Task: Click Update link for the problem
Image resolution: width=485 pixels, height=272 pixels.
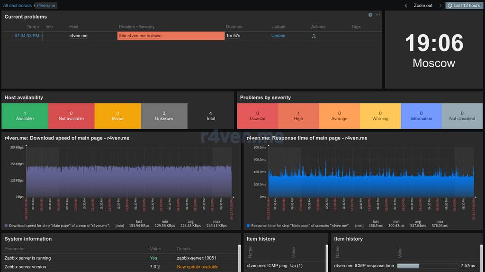Action: (x=278, y=36)
